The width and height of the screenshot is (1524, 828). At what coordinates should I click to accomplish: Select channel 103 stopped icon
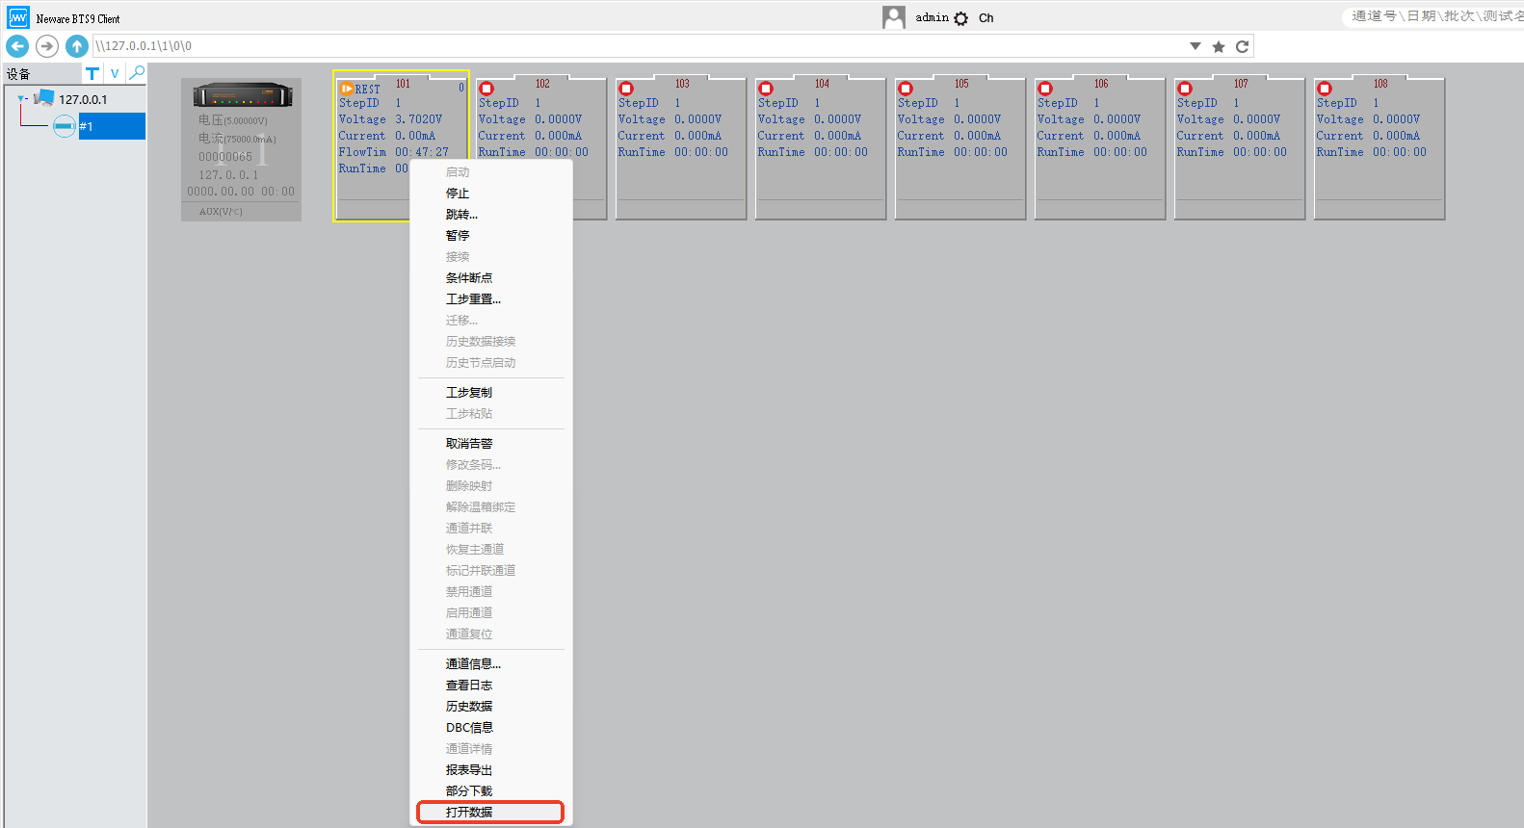[625, 89]
